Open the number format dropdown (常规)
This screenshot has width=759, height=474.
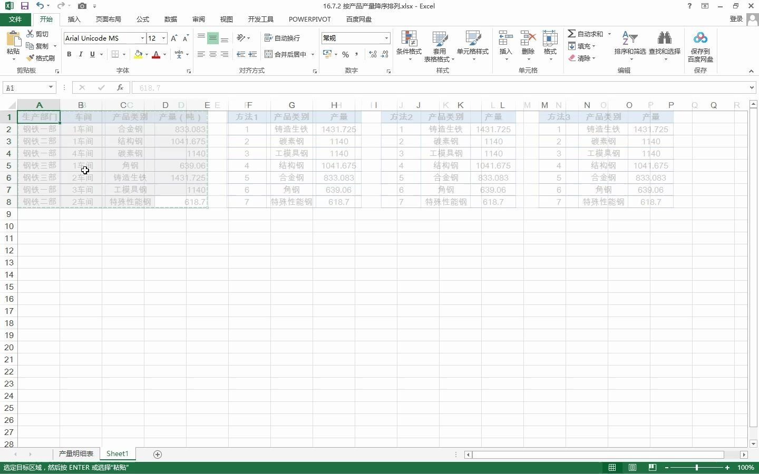point(386,38)
